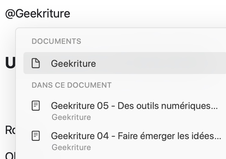The height and width of the screenshot is (159, 226).
Task: Click the block icon beside Geekriture 04
Action: [x=35, y=136]
